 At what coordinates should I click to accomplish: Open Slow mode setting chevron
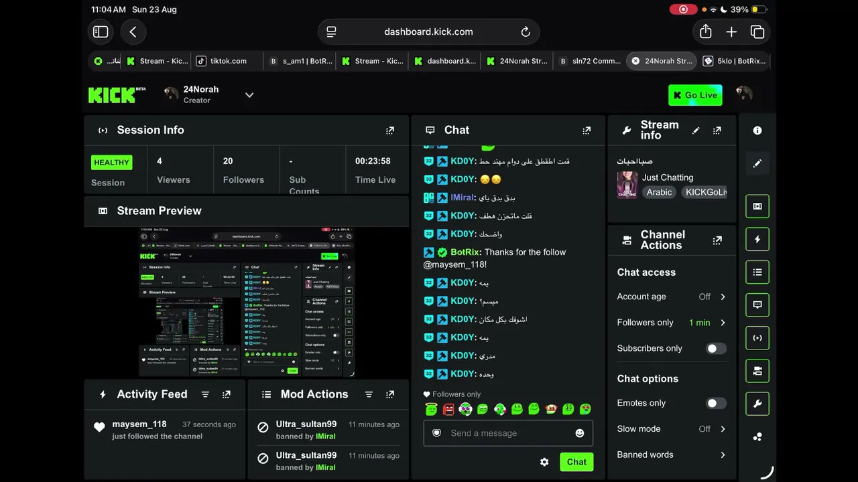(x=723, y=429)
